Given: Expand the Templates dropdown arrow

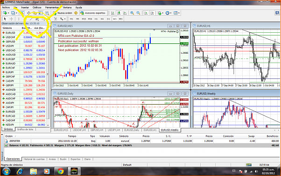Looking at the screenshot, I should pyautogui.click(x=179, y=13).
